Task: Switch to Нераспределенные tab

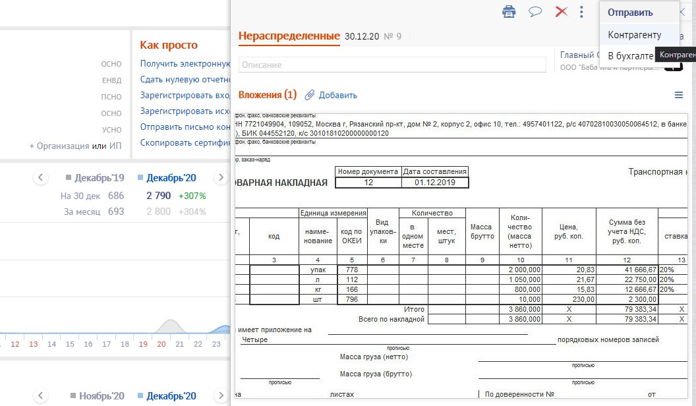Action: [289, 36]
